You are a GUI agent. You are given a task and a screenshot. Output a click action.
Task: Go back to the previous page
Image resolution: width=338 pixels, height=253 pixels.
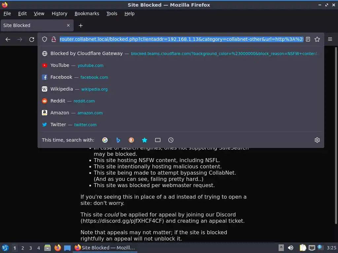pyautogui.click(x=8, y=40)
